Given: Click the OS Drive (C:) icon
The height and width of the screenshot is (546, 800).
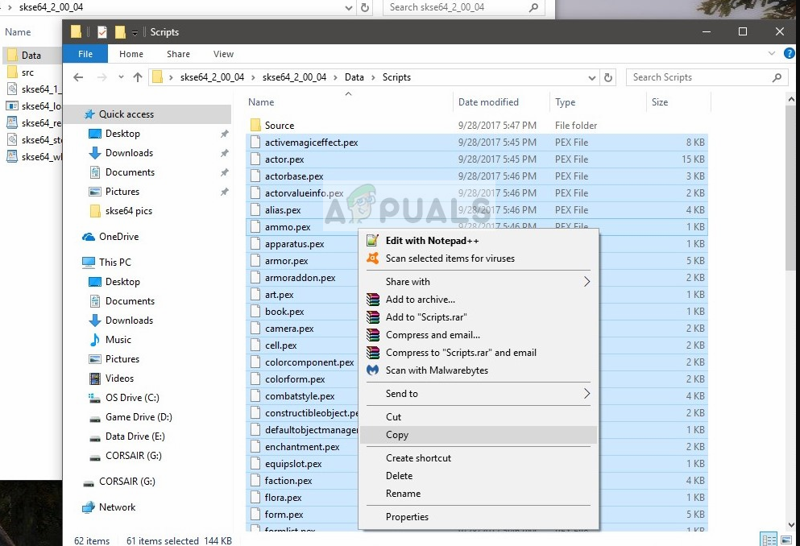Looking at the screenshot, I should pyautogui.click(x=95, y=398).
